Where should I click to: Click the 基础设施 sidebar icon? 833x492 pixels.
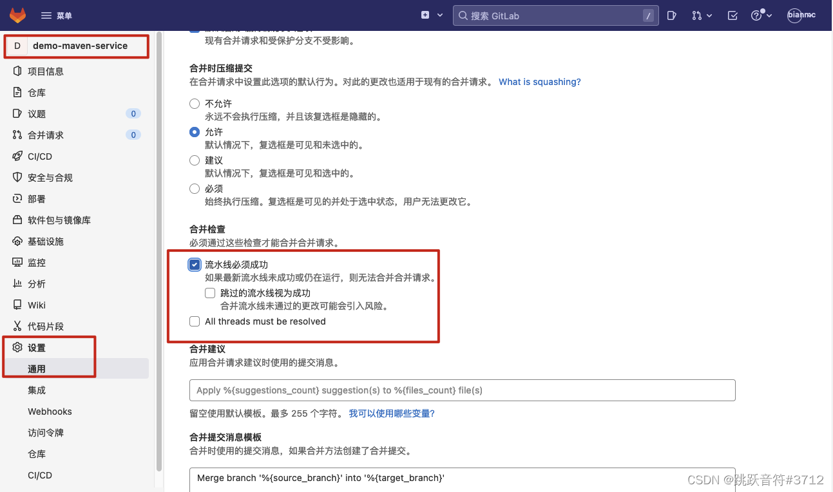[17, 241]
